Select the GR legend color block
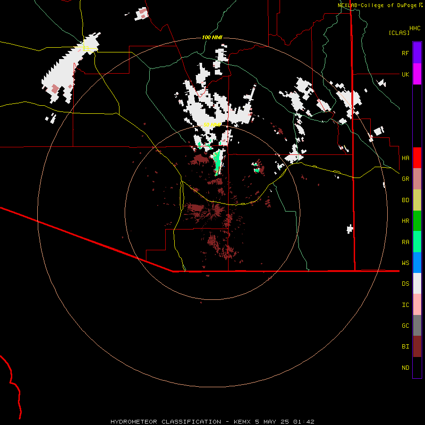Screen dimensions: 425x425 pyautogui.click(x=417, y=178)
